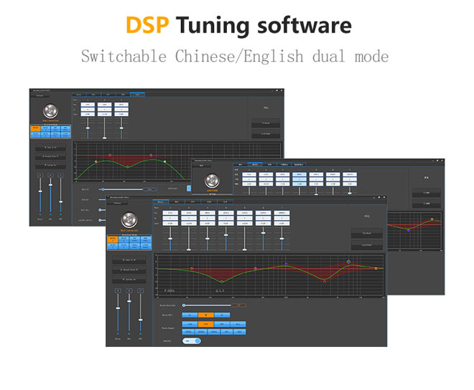
Task: Toggle mute button above first left fader, back-left window
Action: (x=40, y=176)
